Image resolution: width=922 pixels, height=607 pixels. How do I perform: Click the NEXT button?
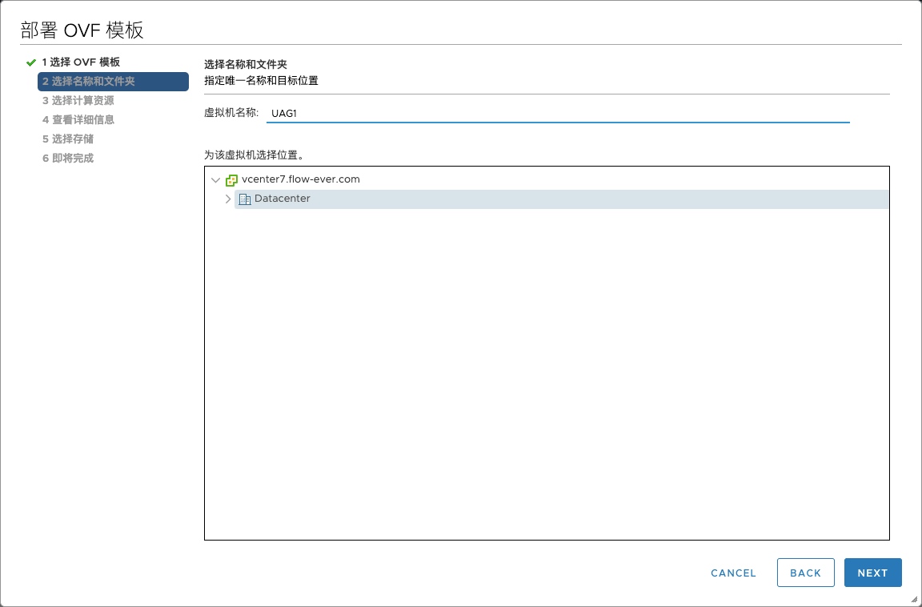tap(872, 573)
